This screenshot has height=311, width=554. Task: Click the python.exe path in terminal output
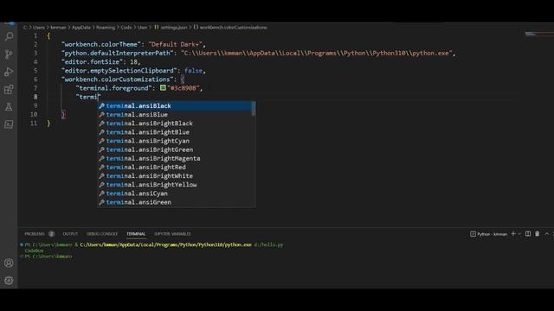tap(165, 244)
